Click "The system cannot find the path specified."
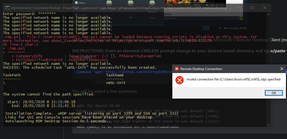Viewport: 287px width, 139px height. (x=49, y=94)
